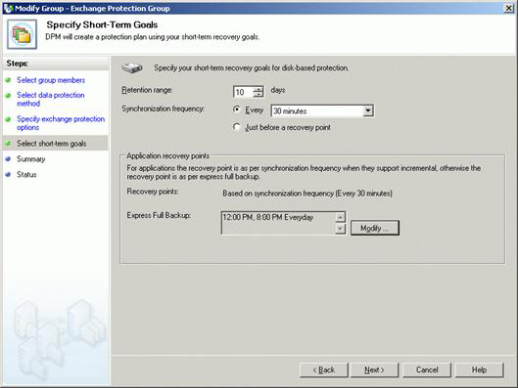Click the protection group icon in header
The width and height of the screenshot is (518, 388).
pyautogui.click(x=23, y=34)
